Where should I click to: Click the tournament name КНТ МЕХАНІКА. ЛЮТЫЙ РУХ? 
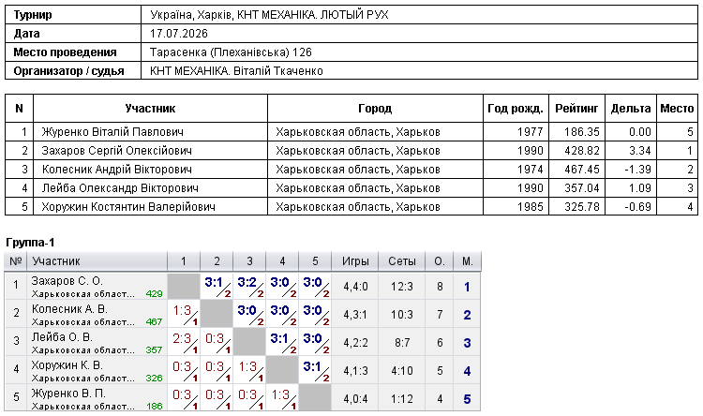click(312, 15)
